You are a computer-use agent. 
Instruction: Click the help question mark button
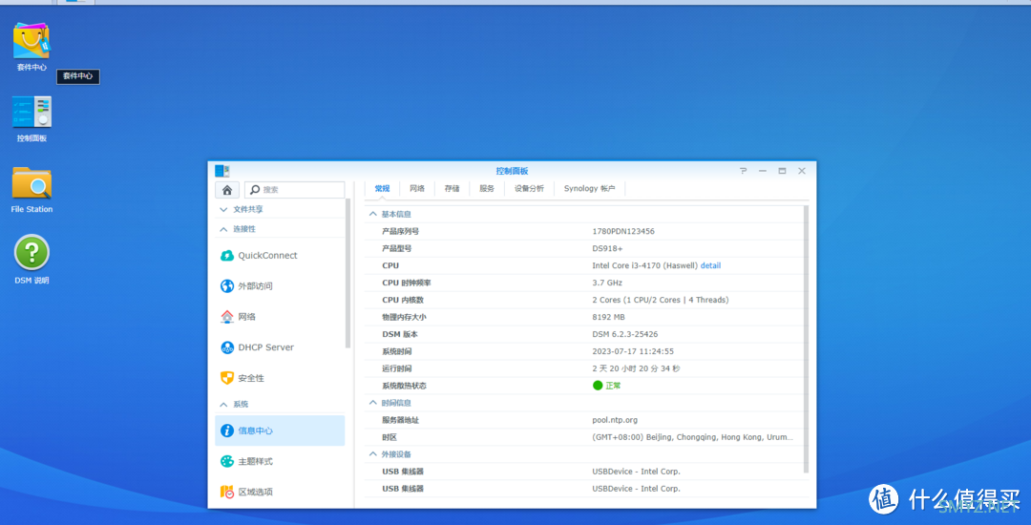[x=743, y=171]
